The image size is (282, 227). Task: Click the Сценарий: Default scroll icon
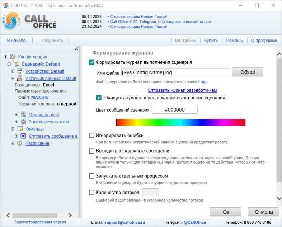16,64
